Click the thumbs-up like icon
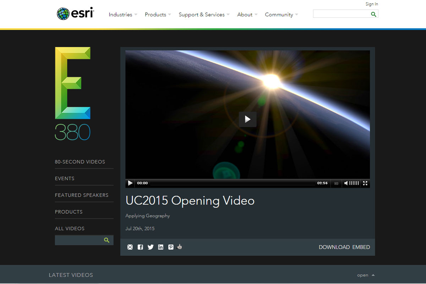 click(x=180, y=247)
